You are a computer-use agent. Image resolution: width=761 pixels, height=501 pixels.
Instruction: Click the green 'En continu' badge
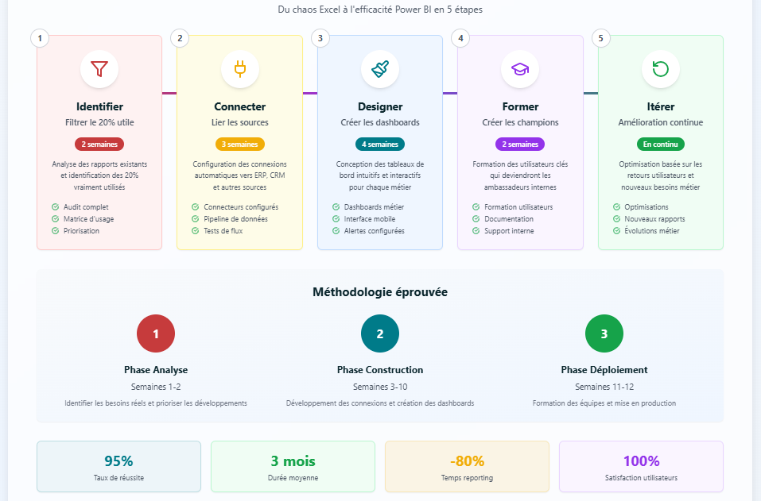click(x=660, y=145)
